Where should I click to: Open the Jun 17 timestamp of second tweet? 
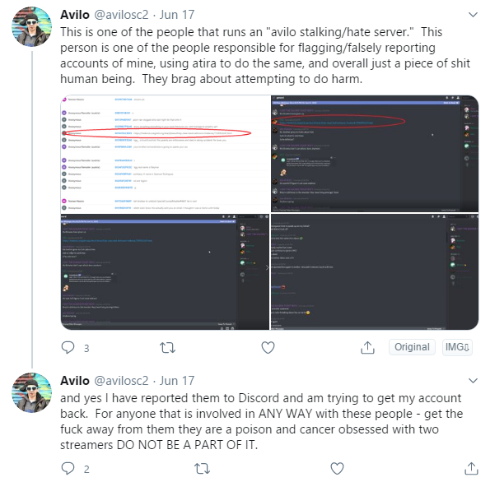[x=177, y=381]
